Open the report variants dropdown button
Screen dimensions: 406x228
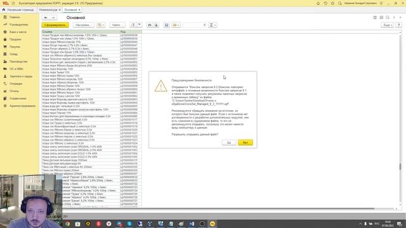tap(101, 25)
